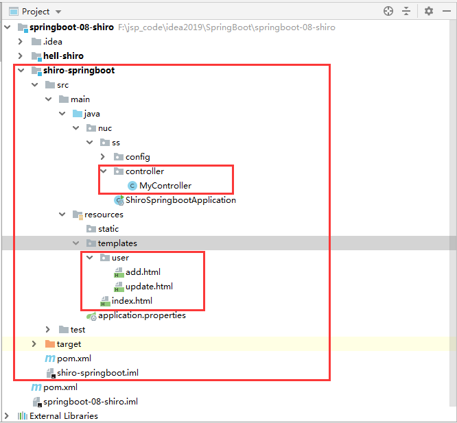
Task: Select pom.xml inside shiro-springboot module
Action: (73, 358)
